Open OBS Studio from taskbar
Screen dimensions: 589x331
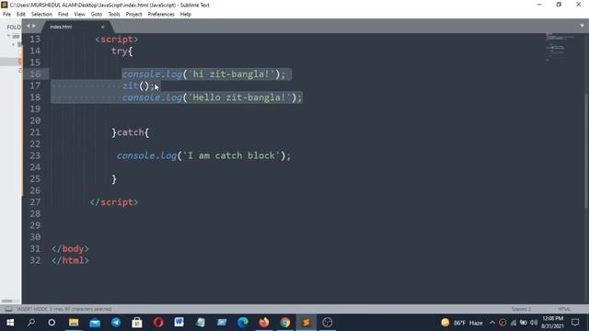[x=328, y=323]
